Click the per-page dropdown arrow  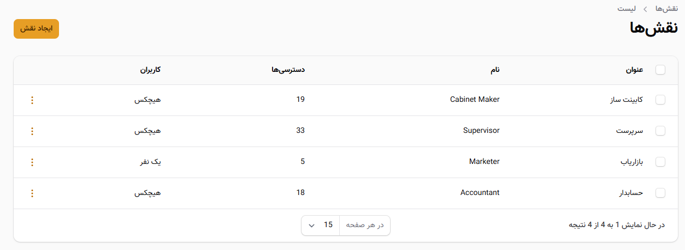tap(311, 225)
